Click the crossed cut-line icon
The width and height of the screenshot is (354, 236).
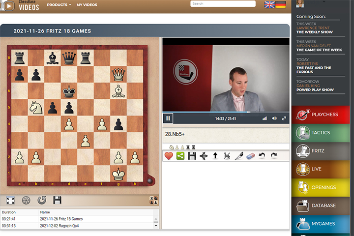click(227, 156)
